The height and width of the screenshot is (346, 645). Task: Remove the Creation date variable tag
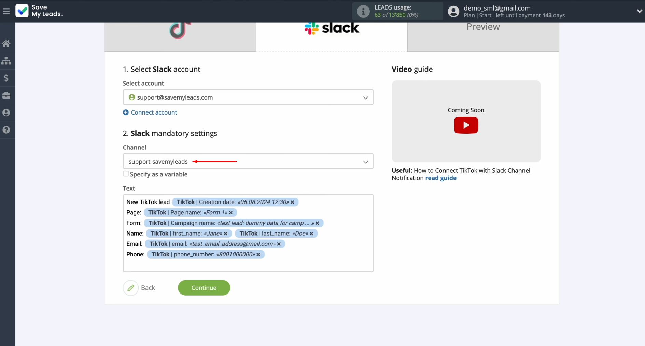(292, 202)
